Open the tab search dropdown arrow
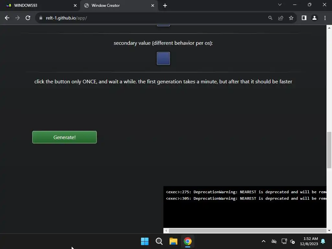 click(280, 5)
